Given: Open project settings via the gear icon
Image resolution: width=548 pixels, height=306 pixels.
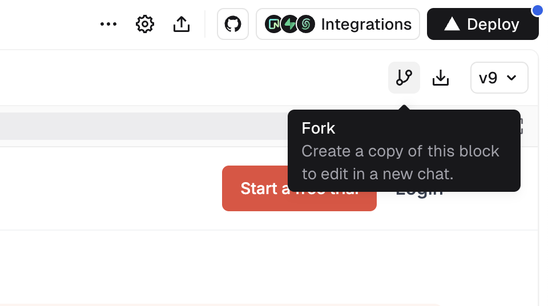Looking at the screenshot, I should pyautogui.click(x=145, y=24).
